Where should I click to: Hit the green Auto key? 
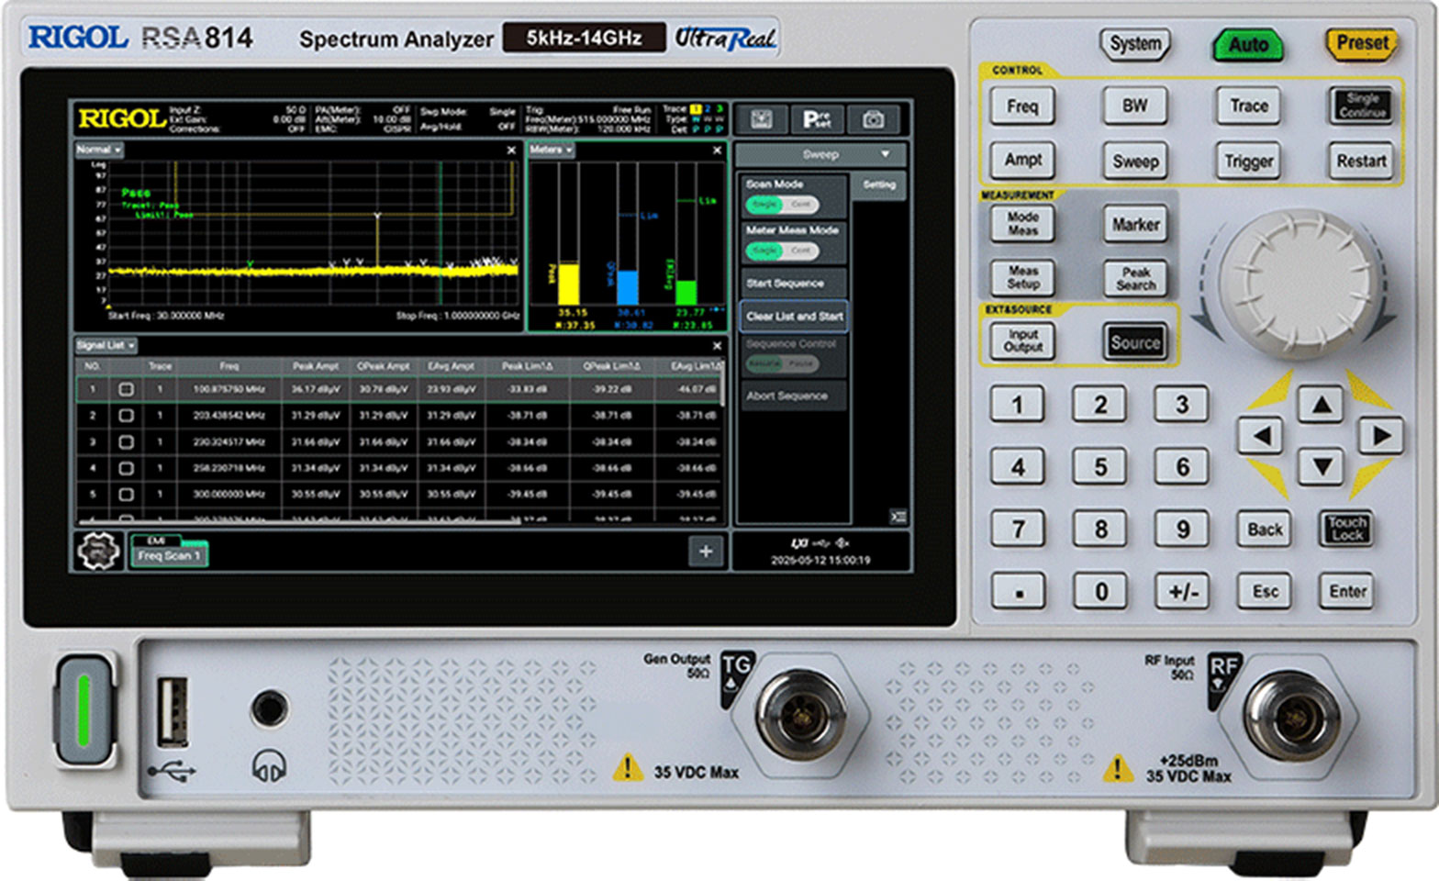pos(1248,44)
